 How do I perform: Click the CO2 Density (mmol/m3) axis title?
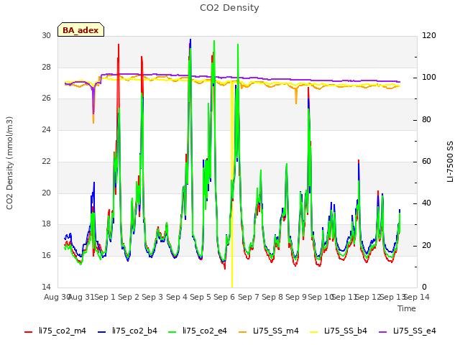coord(9,163)
